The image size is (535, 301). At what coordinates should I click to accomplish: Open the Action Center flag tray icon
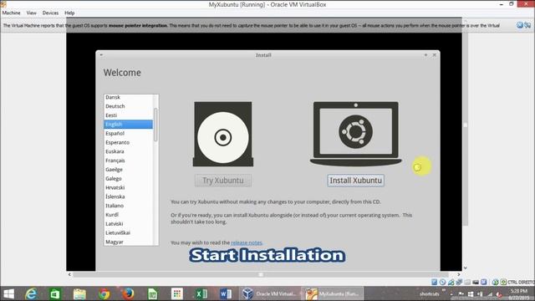[461, 294]
